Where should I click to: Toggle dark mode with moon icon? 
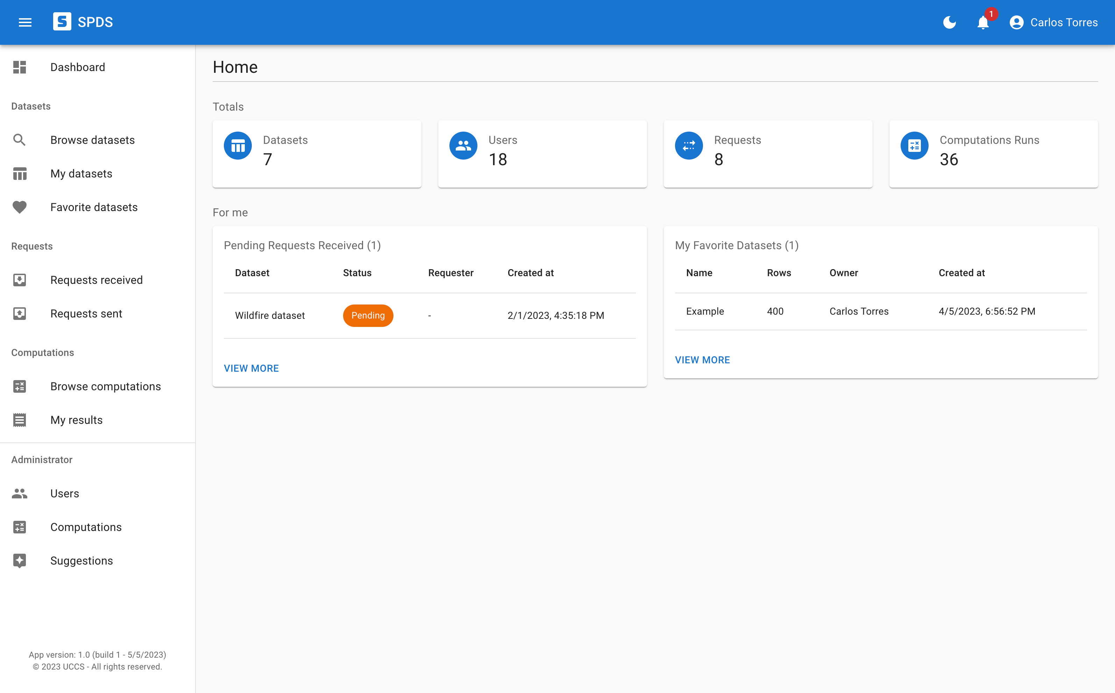(x=949, y=22)
